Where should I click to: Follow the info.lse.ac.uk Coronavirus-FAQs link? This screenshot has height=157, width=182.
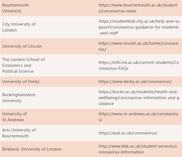coord(139,65)
